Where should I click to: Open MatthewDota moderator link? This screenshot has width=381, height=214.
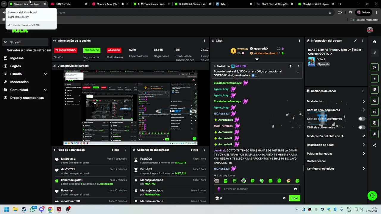[152, 195]
